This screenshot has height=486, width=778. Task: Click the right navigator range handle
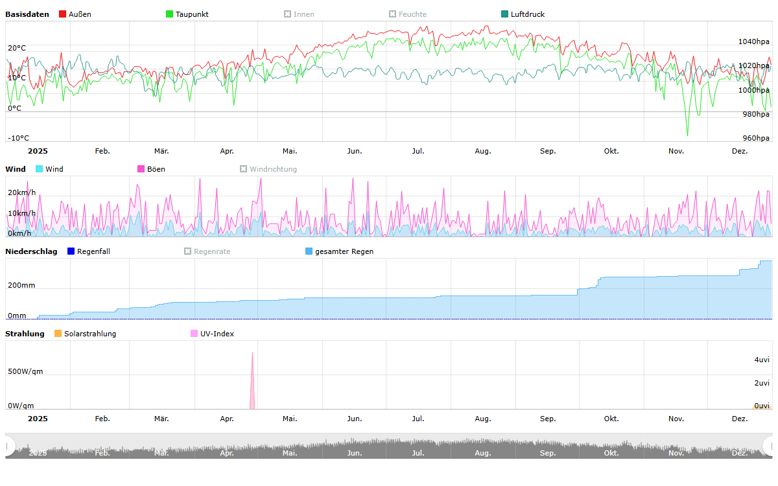tap(768, 446)
